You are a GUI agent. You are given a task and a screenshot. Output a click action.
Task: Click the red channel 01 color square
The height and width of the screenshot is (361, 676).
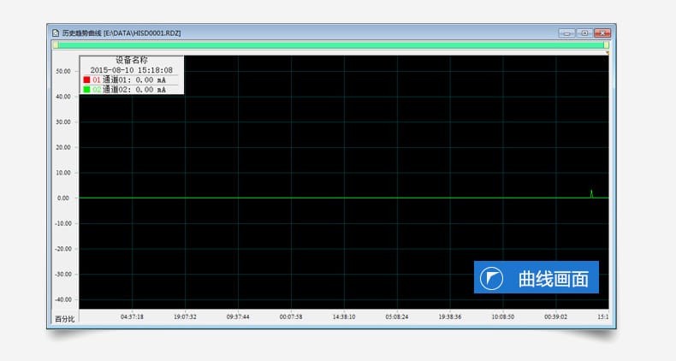point(86,80)
